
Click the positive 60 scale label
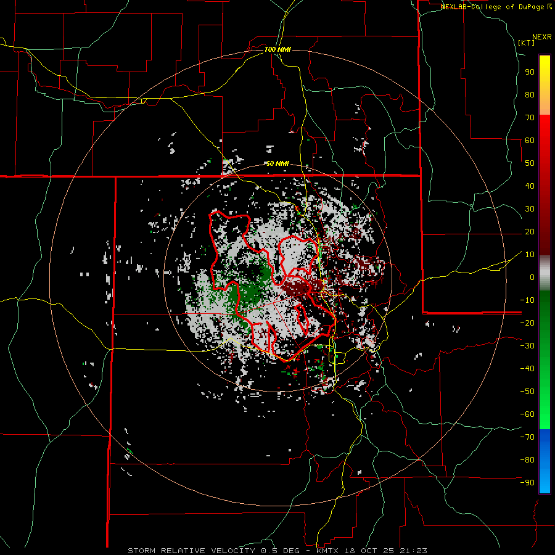point(530,141)
